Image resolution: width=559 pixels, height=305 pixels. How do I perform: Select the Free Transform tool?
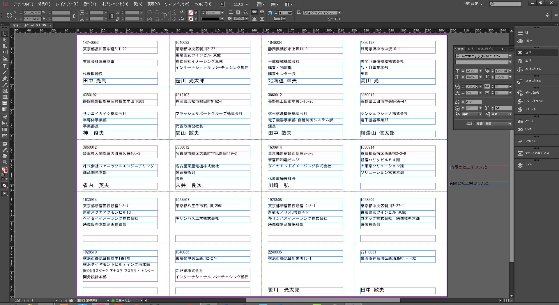[4, 123]
